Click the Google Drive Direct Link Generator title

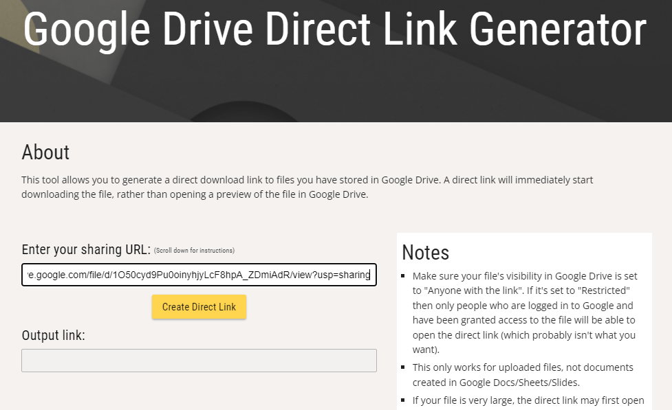(334, 29)
